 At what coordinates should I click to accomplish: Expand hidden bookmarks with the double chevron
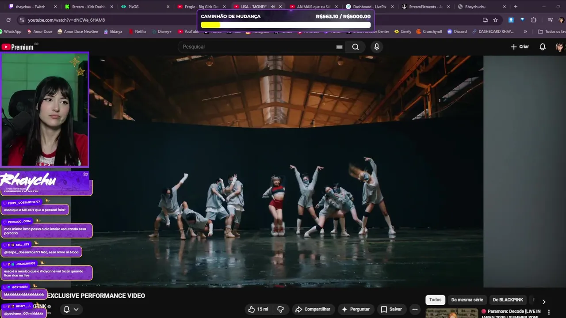point(525,31)
